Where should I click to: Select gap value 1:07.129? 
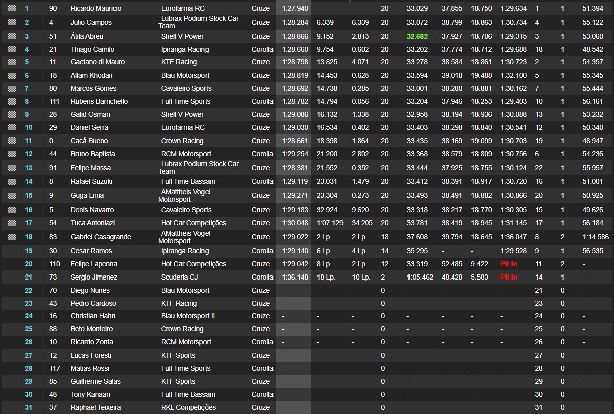pyautogui.click(x=330, y=223)
